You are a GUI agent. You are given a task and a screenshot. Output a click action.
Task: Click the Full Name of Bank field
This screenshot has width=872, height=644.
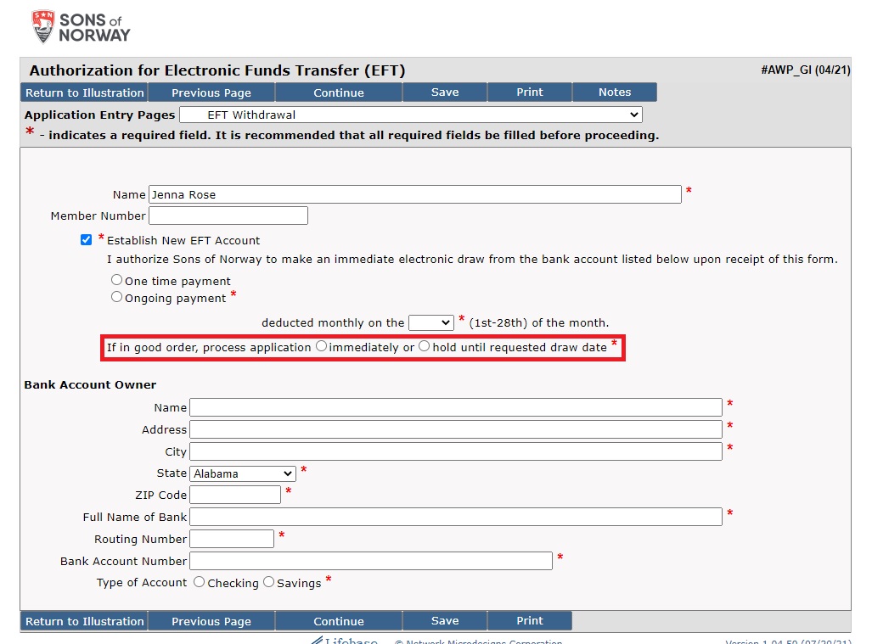pos(456,517)
